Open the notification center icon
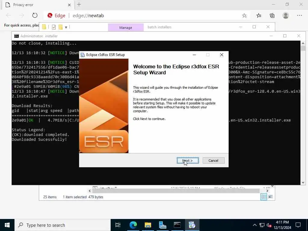The width and height of the screenshot is (308, 231). click(x=298, y=225)
